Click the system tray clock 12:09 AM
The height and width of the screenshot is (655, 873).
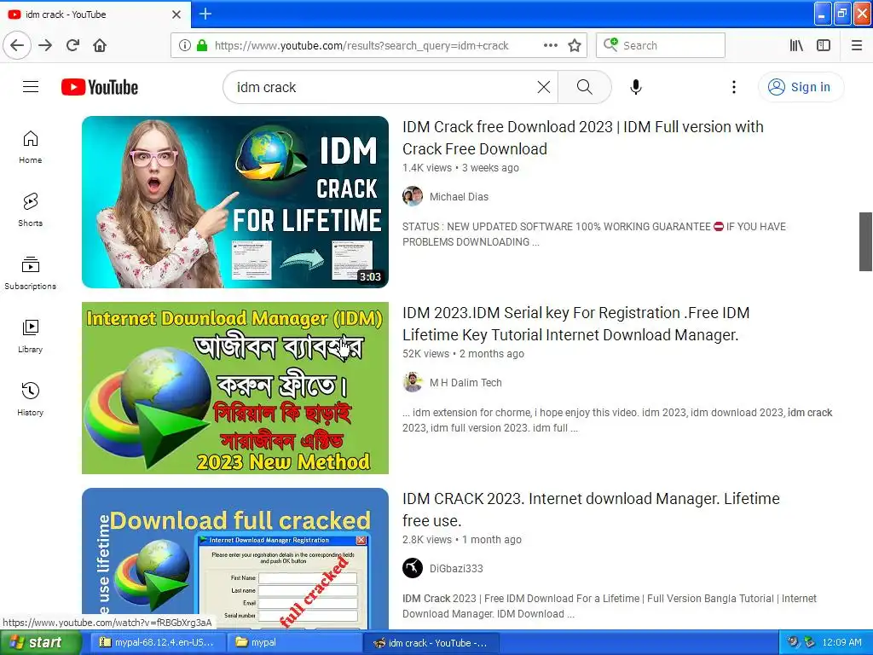pyautogui.click(x=841, y=643)
